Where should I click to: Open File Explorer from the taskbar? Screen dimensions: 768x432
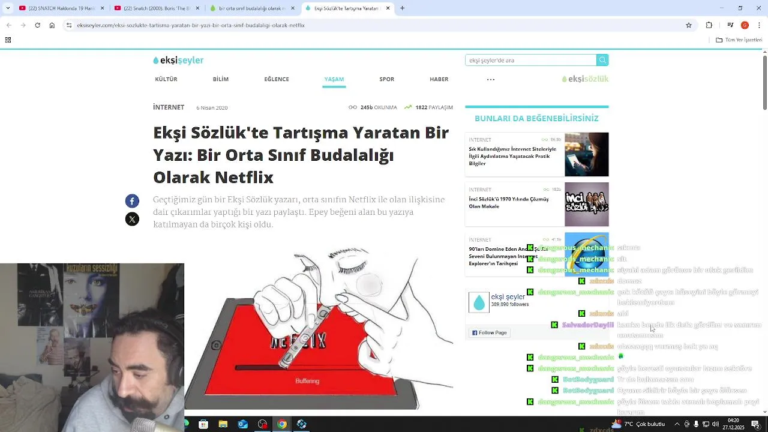click(x=223, y=424)
